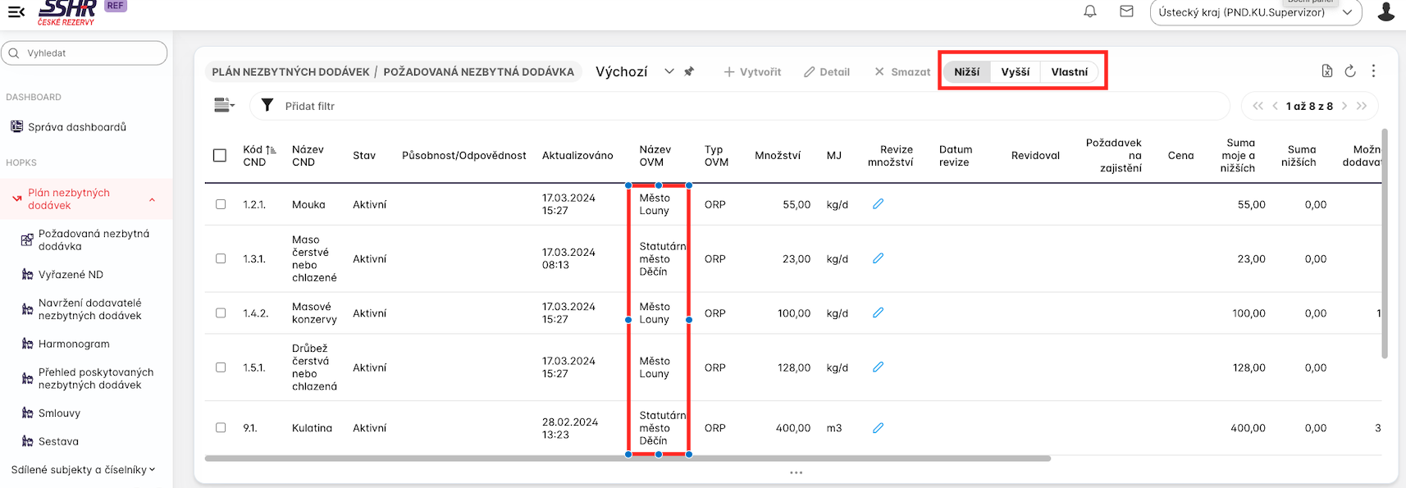Screen dimensions: 1406x488
Task: Click the notifications bell icon
Action: pos(1090,11)
